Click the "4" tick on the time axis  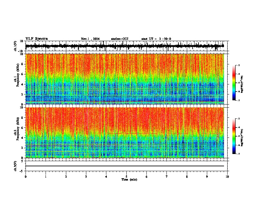[106, 177]
